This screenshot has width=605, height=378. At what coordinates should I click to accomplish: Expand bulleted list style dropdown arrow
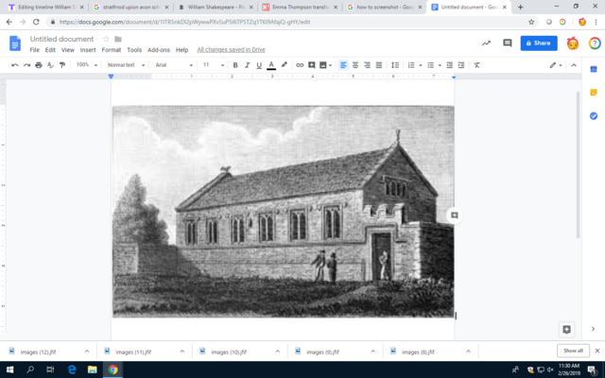tap(440, 65)
